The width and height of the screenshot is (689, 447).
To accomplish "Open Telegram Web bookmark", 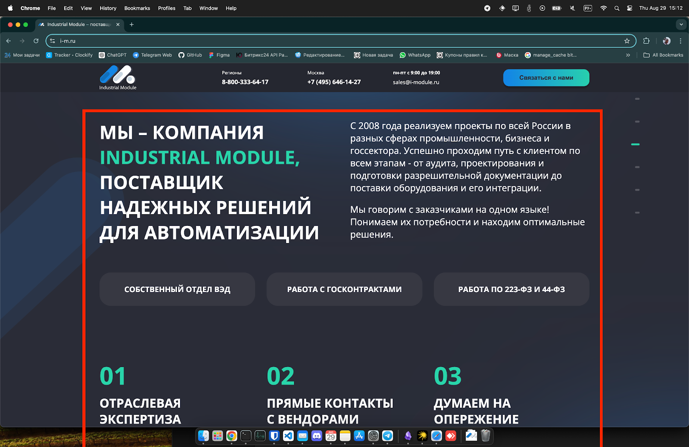I will click(x=152, y=55).
